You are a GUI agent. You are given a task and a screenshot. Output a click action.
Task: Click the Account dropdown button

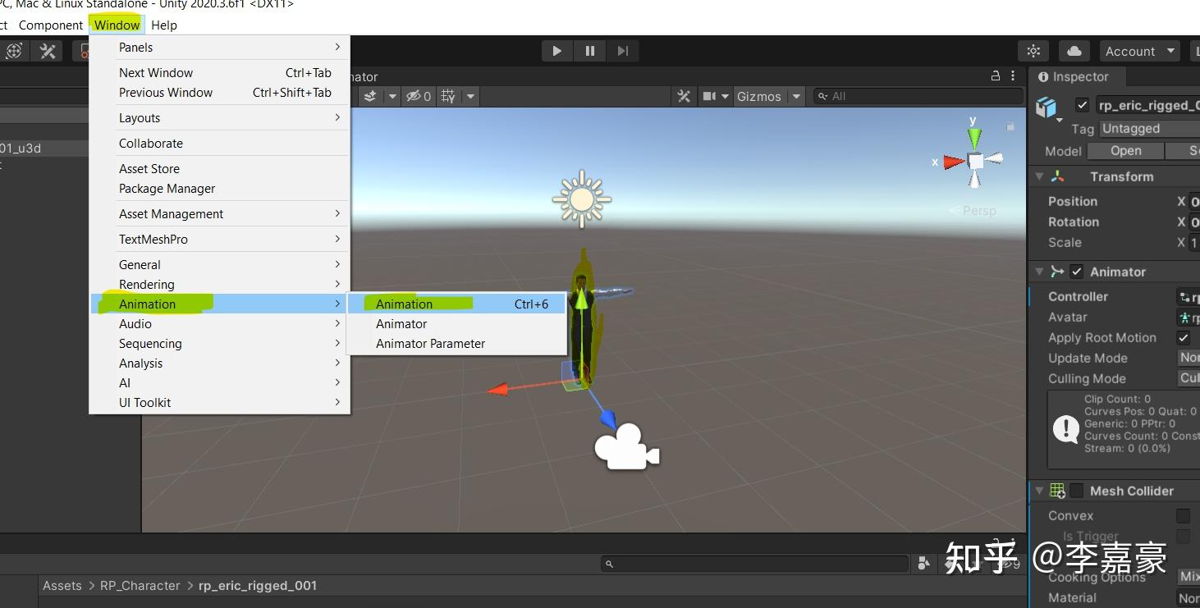1139,50
